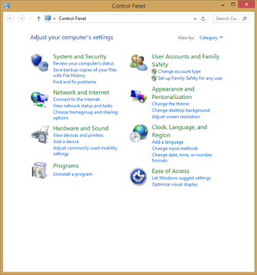Click Change account type link
Viewport: 257px width, 275px height.
(x=179, y=71)
